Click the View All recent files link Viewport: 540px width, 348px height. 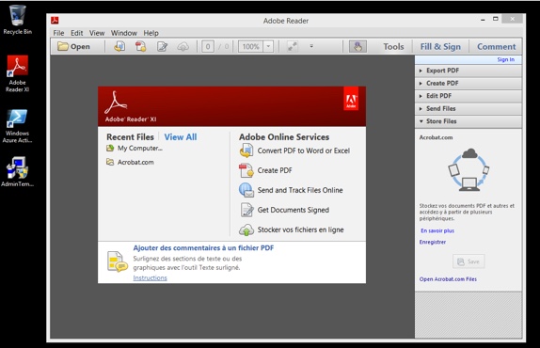[181, 137]
